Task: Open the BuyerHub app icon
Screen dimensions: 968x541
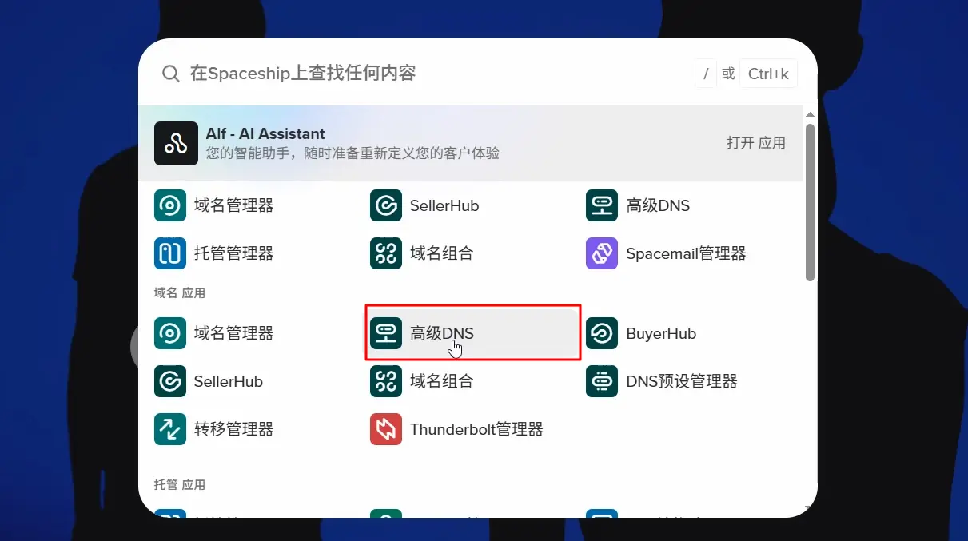Action: coord(601,333)
